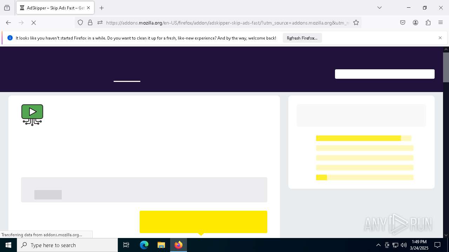Open site permissions icon in address bar
Viewport: 449px width, 252px height.
[x=100, y=23]
